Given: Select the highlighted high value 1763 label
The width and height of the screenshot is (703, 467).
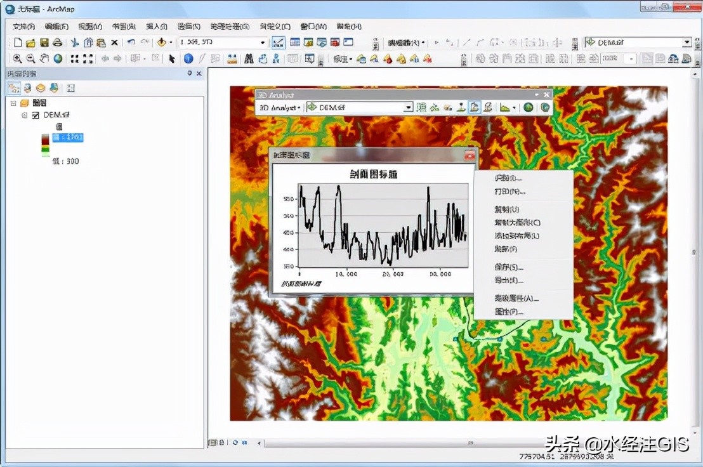Looking at the screenshot, I should [68, 137].
